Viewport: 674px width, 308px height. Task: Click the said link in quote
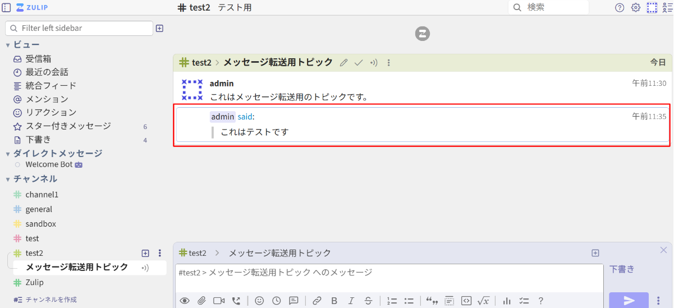(x=245, y=117)
